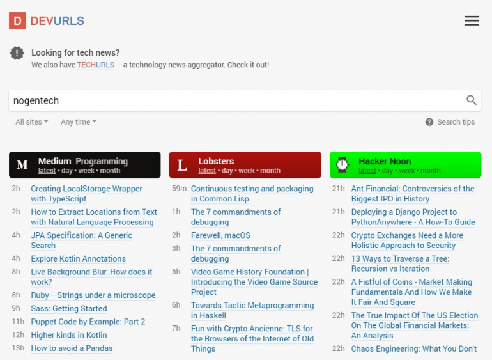Open Continuous testing and packaging in Common Lisp
The height and width of the screenshot is (360, 492).
pyautogui.click(x=252, y=194)
